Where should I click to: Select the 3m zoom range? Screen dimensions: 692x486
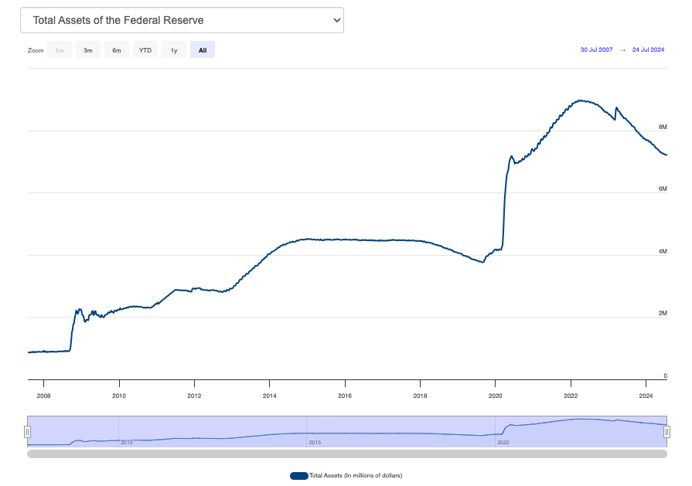tap(88, 50)
